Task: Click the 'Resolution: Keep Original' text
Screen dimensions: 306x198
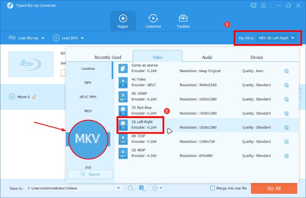Action: [200, 71]
